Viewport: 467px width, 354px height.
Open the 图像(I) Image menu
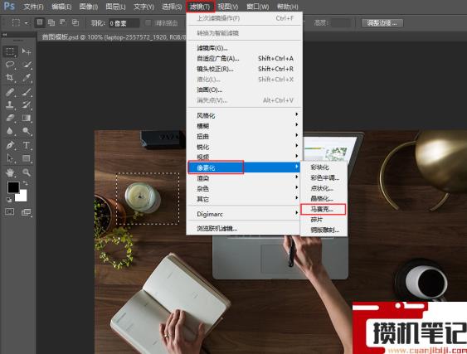89,7
